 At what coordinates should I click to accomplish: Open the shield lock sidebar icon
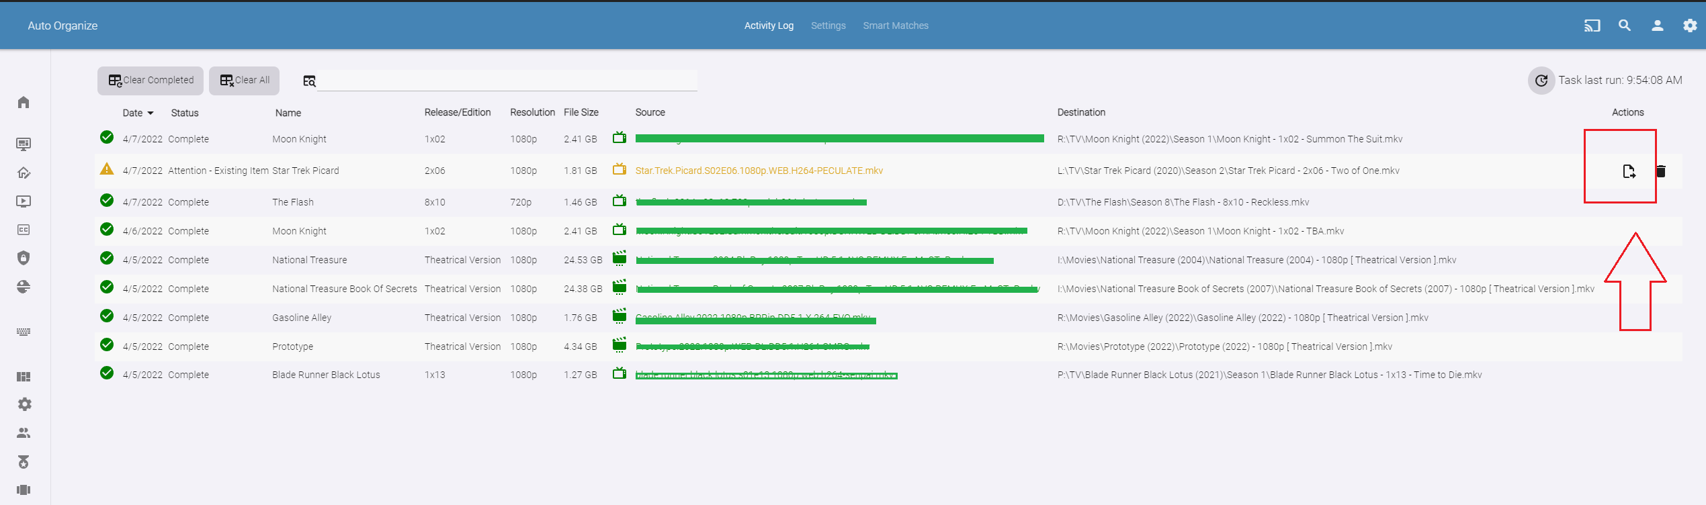pyautogui.click(x=24, y=258)
